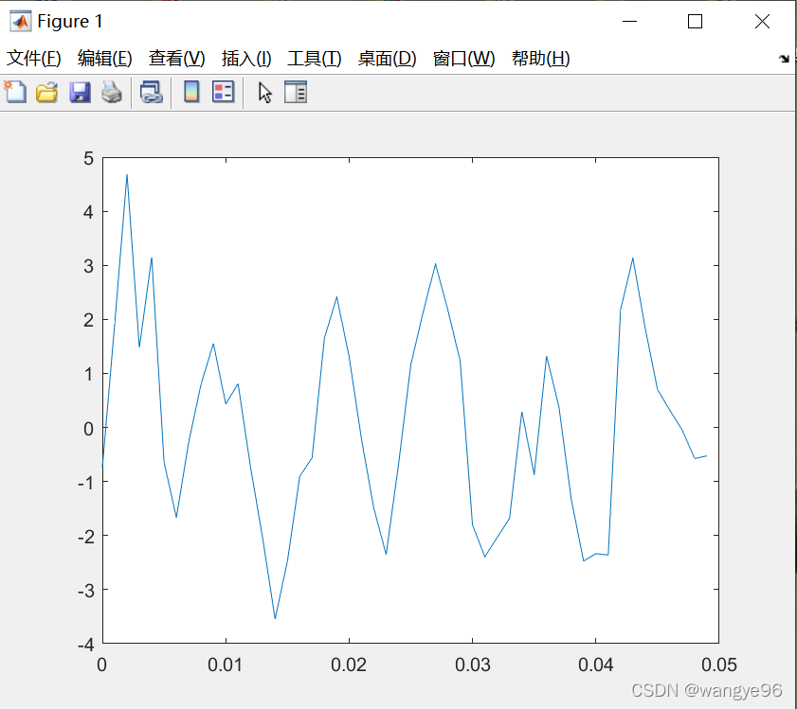Click the lowest trough of the plotted line

click(x=275, y=618)
